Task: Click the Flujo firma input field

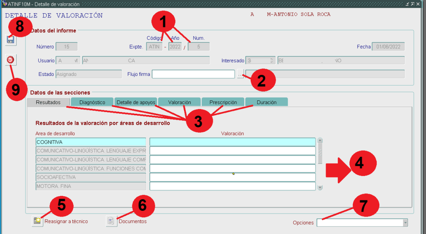Action: 193,74
